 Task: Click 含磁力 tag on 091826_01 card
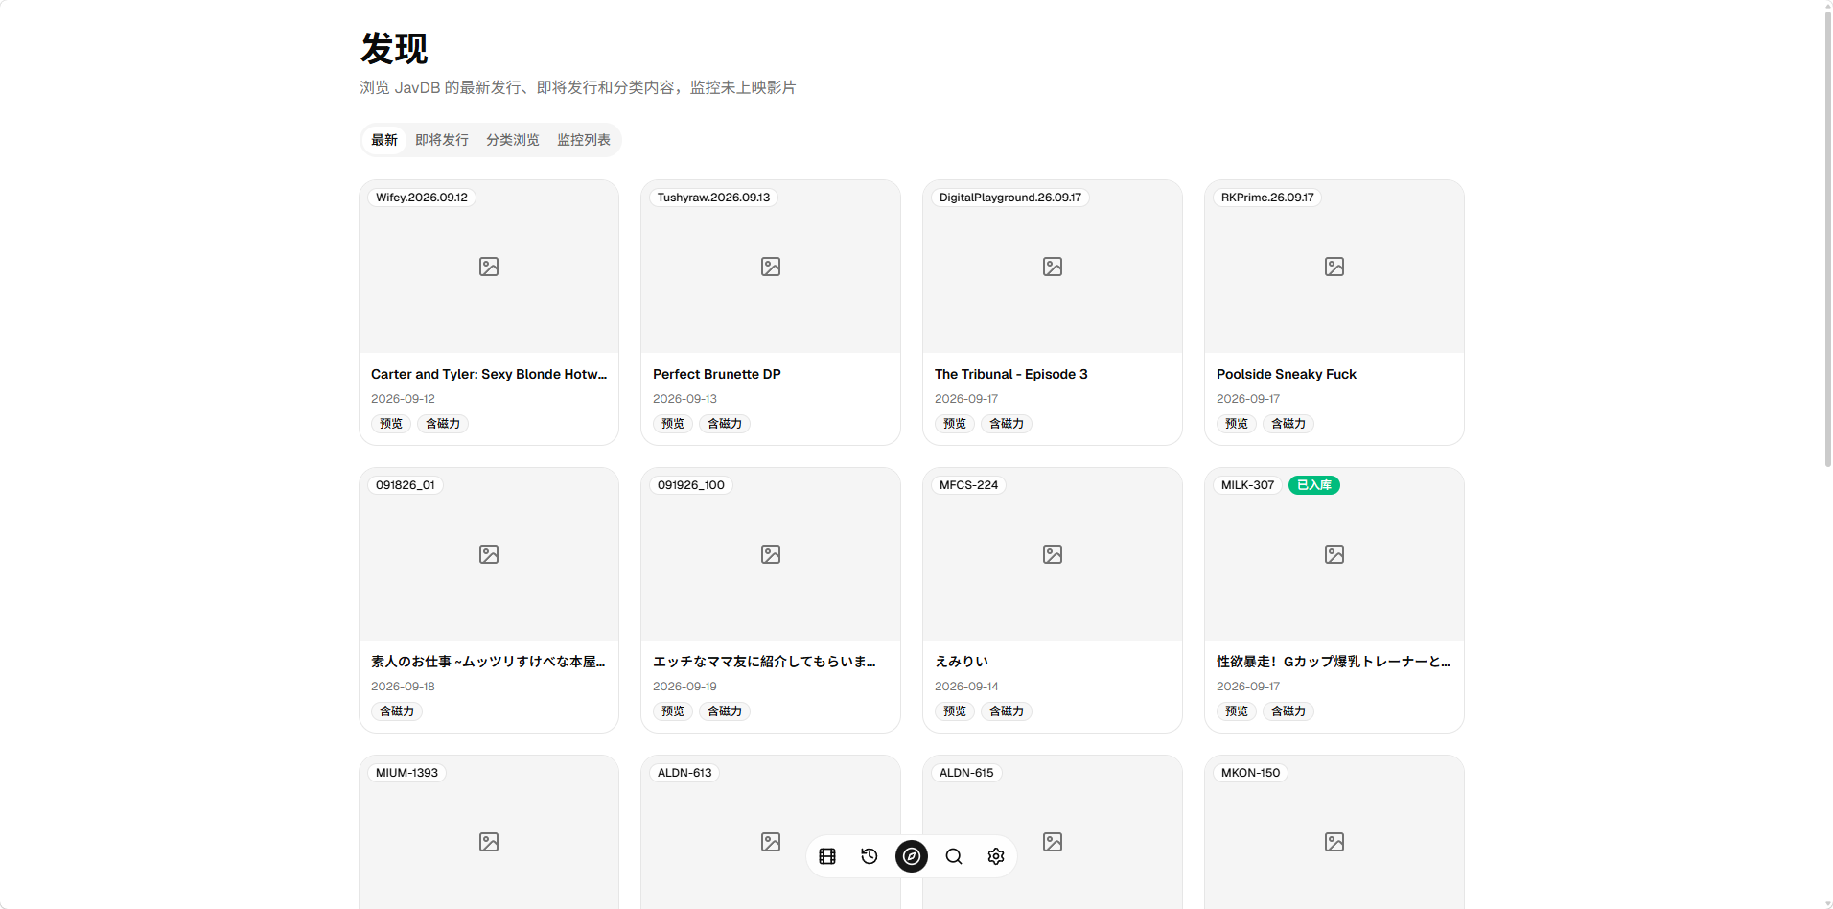coord(397,711)
